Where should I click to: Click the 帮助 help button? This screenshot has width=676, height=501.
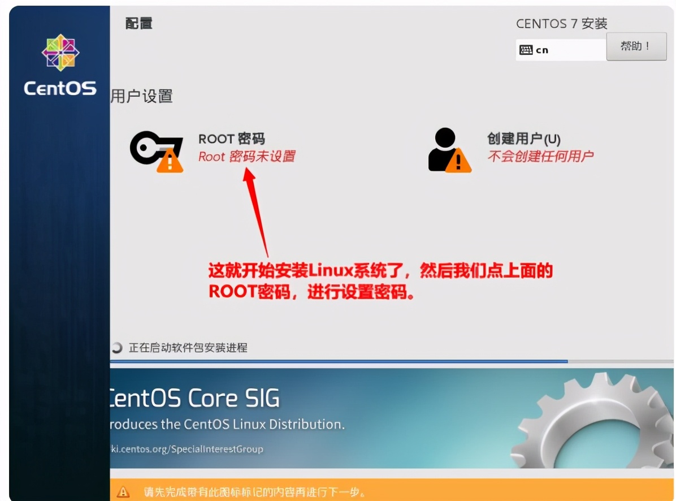point(636,46)
